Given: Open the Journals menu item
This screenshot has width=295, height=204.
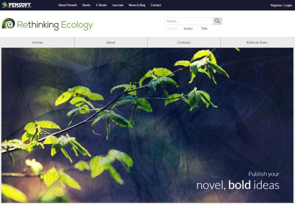Looking at the screenshot, I should click(x=118, y=5).
